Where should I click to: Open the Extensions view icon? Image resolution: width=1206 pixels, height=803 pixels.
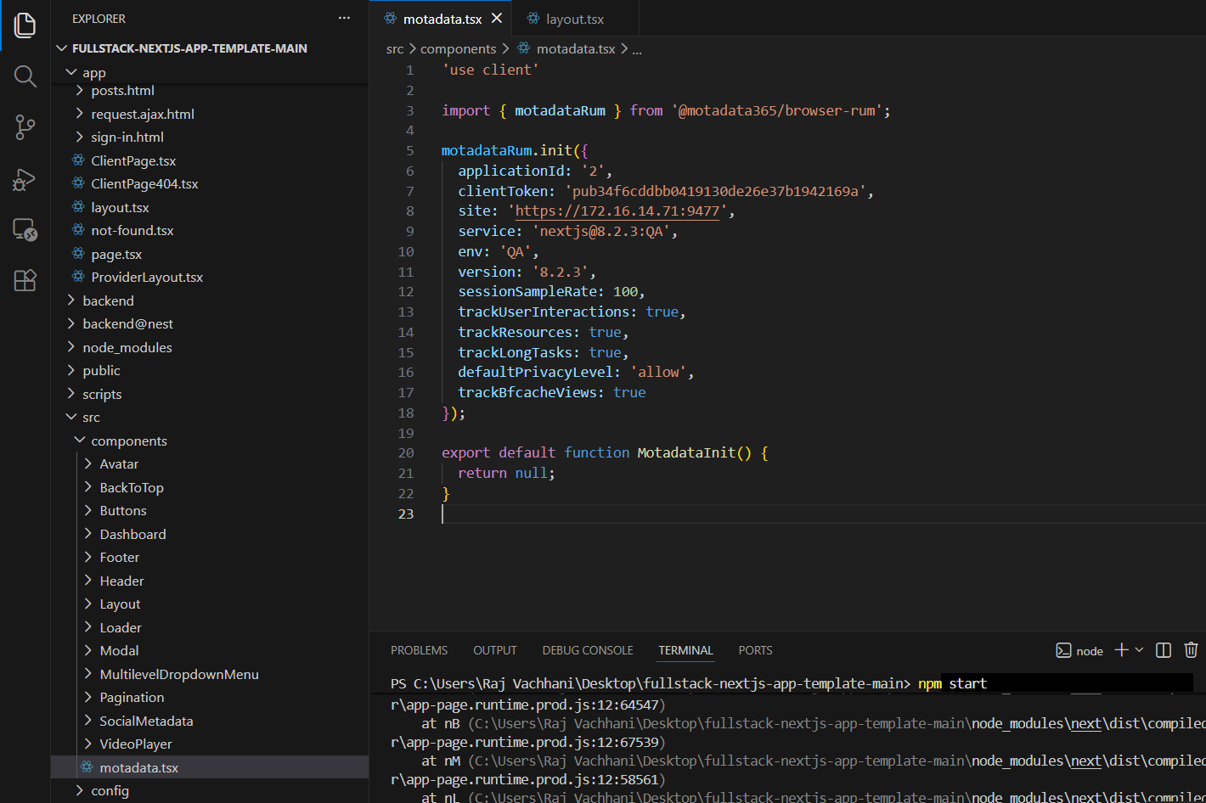[x=25, y=280]
